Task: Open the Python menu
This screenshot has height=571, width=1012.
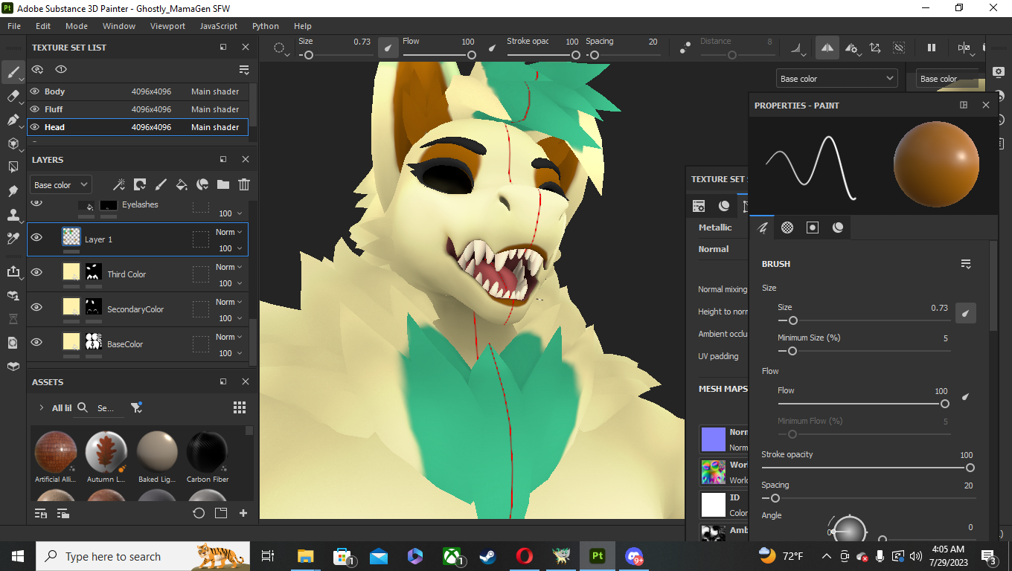Action: 265,26
